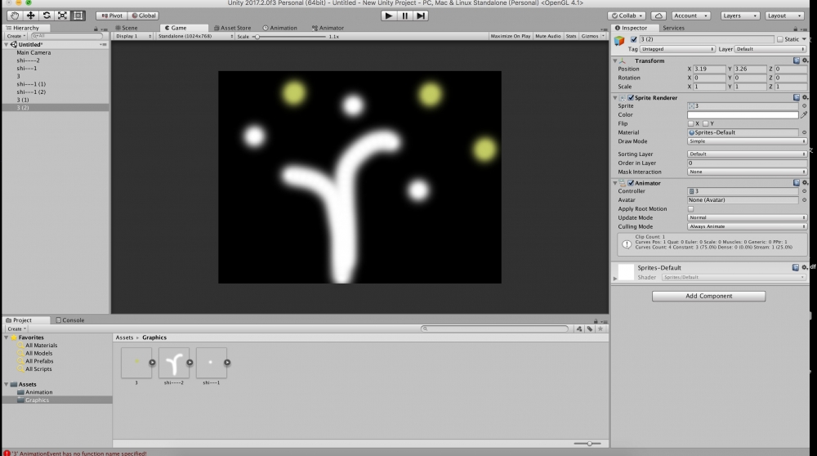Select the Move tool
Image resolution: width=817 pixels, height=456 pixels.
30,16
